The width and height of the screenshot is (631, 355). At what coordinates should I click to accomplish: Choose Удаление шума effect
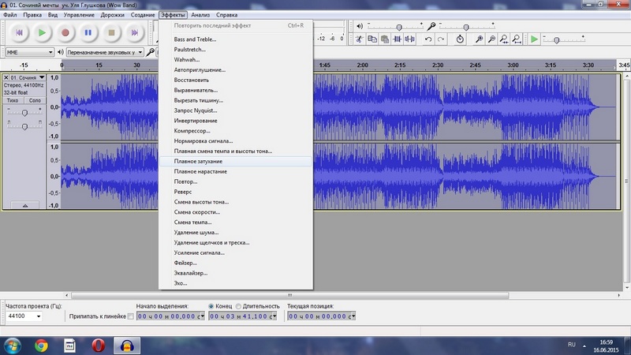point(236,233)
